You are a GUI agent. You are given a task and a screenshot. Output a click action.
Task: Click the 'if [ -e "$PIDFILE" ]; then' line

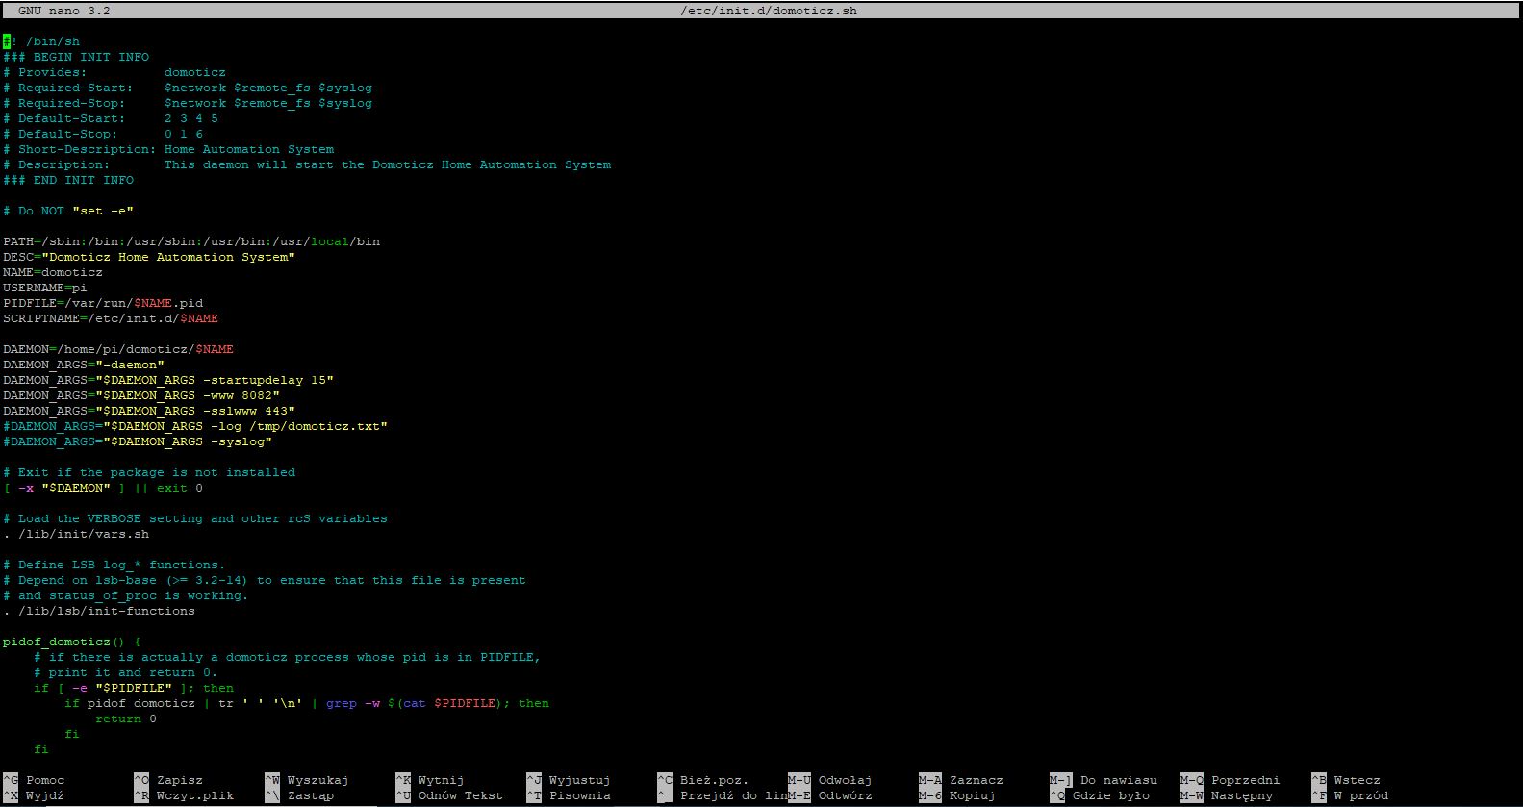pos(134,688)
